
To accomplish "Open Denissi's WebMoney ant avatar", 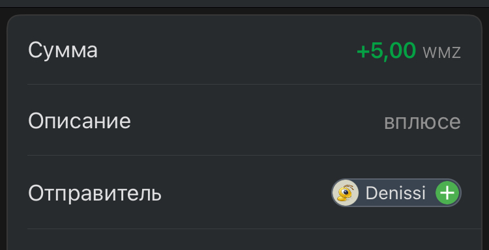I will point(345,193).
